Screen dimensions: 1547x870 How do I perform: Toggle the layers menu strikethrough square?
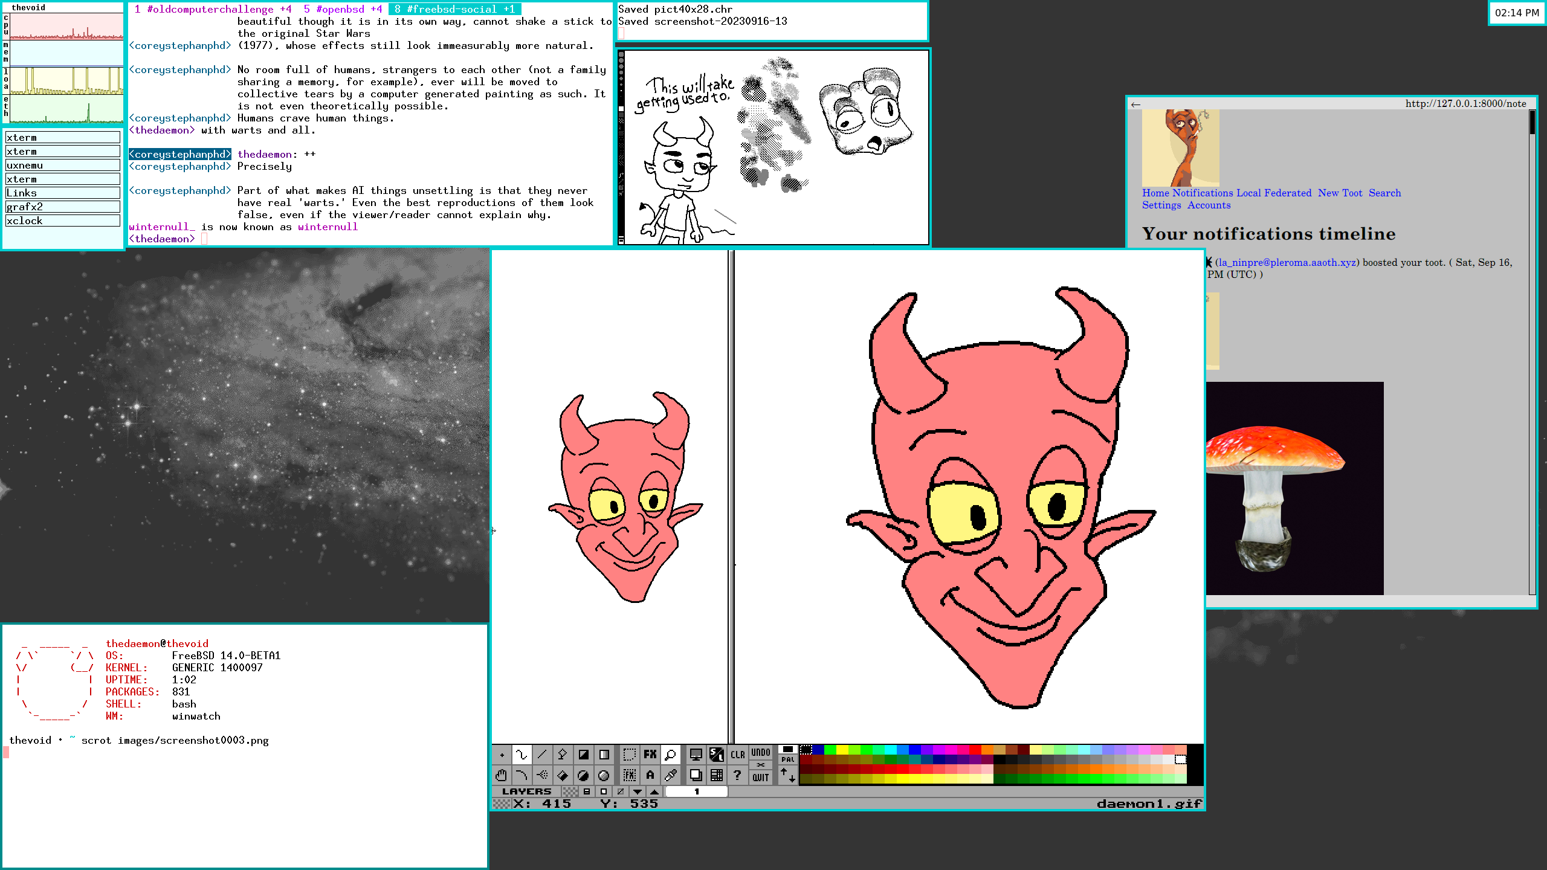click(620, 791)
